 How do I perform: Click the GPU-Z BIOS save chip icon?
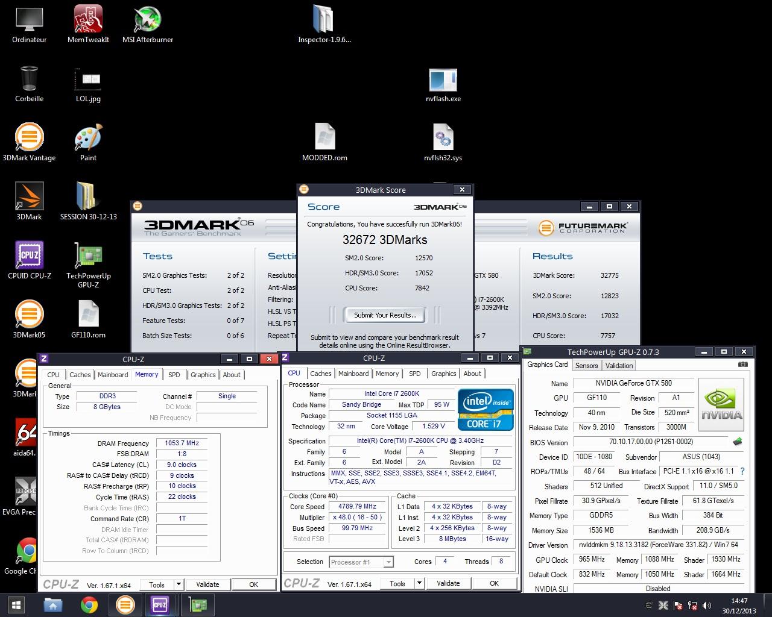click(737, 442)
